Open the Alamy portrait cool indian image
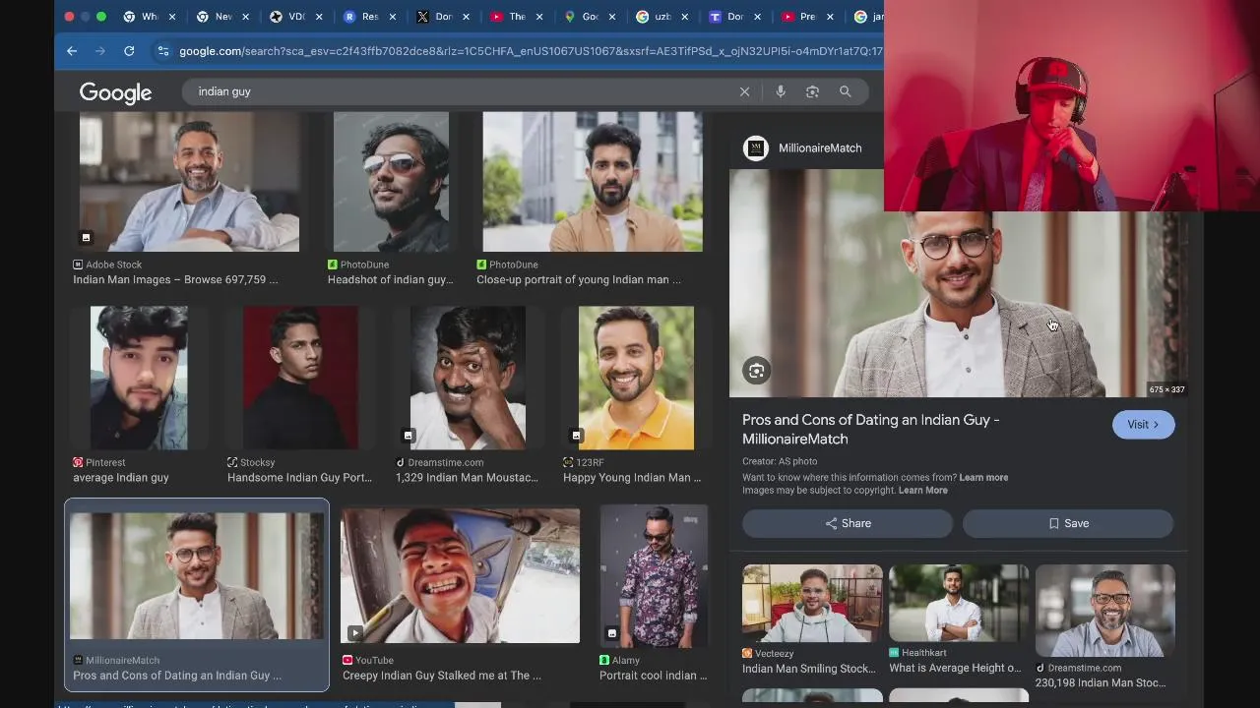This screenshot has height=708, width=1260. (x=654, y=574)
